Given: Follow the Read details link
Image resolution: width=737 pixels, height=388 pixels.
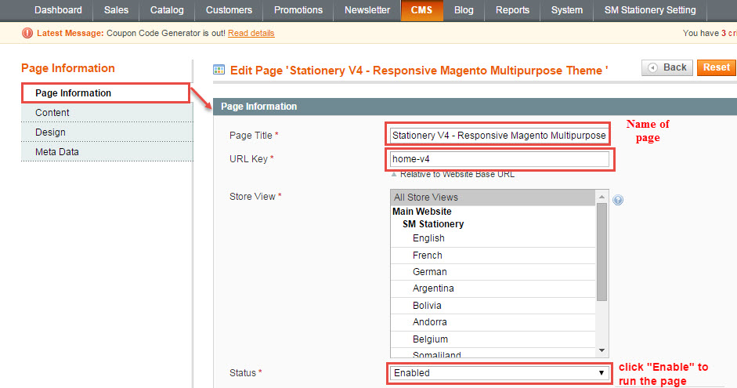Looking at the screenshot, I should pos(251,33).
